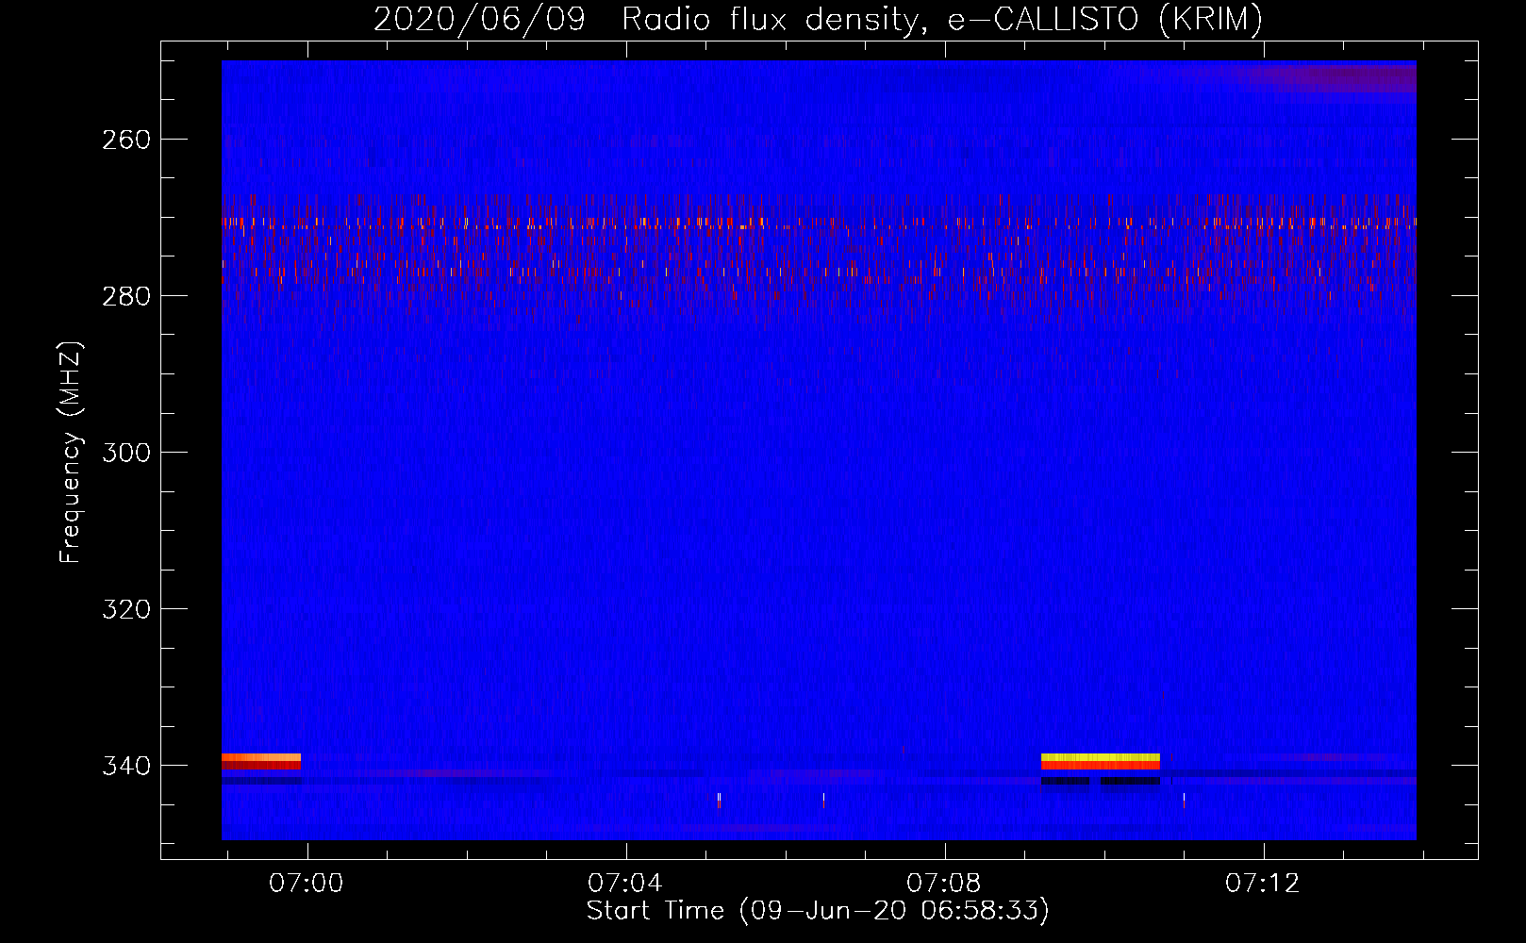This screenshot has width=1526, height=943.
Task: Click the 07:08 time tick label
Action: (x=944, y=884)
